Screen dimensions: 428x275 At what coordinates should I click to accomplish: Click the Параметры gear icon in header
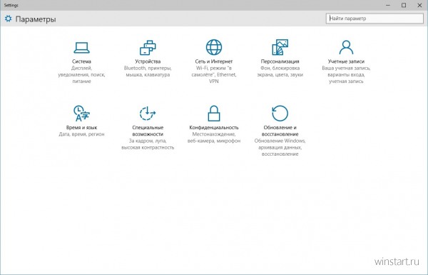tap(8, 19)
